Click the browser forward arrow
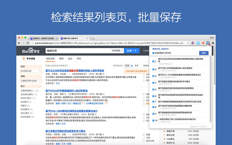This screenshot has height=145, width=232. point(23,43)
